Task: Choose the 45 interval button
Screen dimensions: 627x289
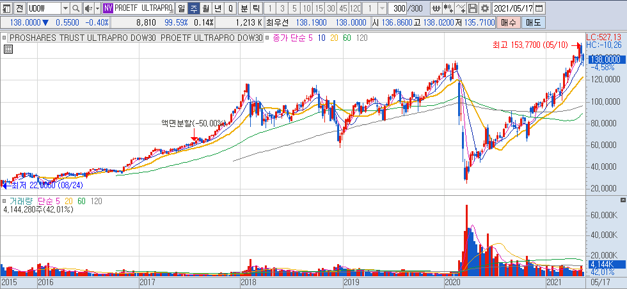Action: click(343, 8)
